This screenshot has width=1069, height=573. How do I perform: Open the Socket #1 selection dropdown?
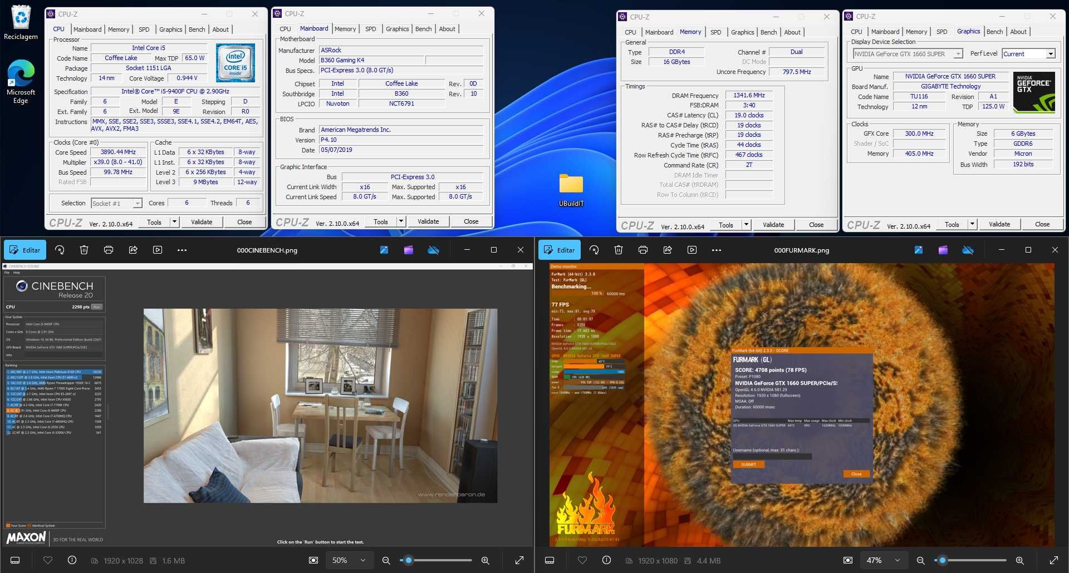116,204
